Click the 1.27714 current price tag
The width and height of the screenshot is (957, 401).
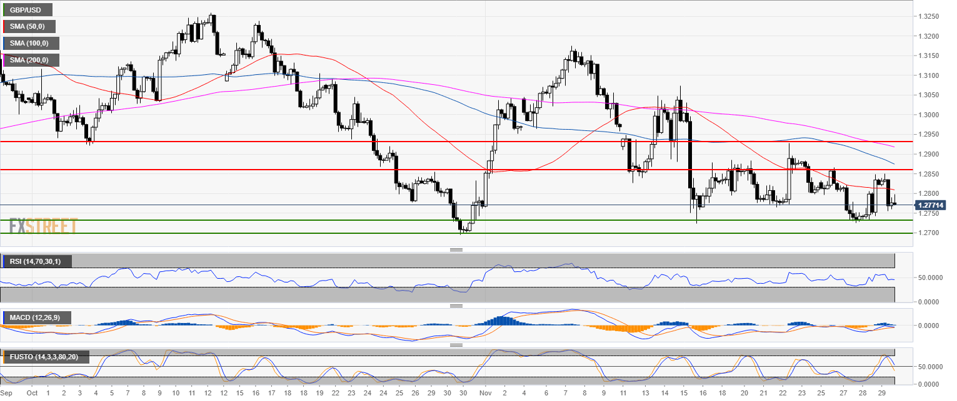(x=930, y=205)
